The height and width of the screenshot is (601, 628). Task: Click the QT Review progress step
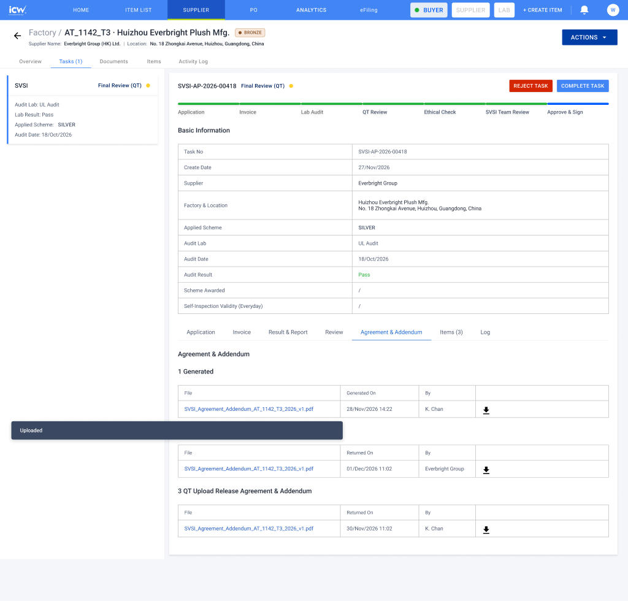click(x=375, y=112)
